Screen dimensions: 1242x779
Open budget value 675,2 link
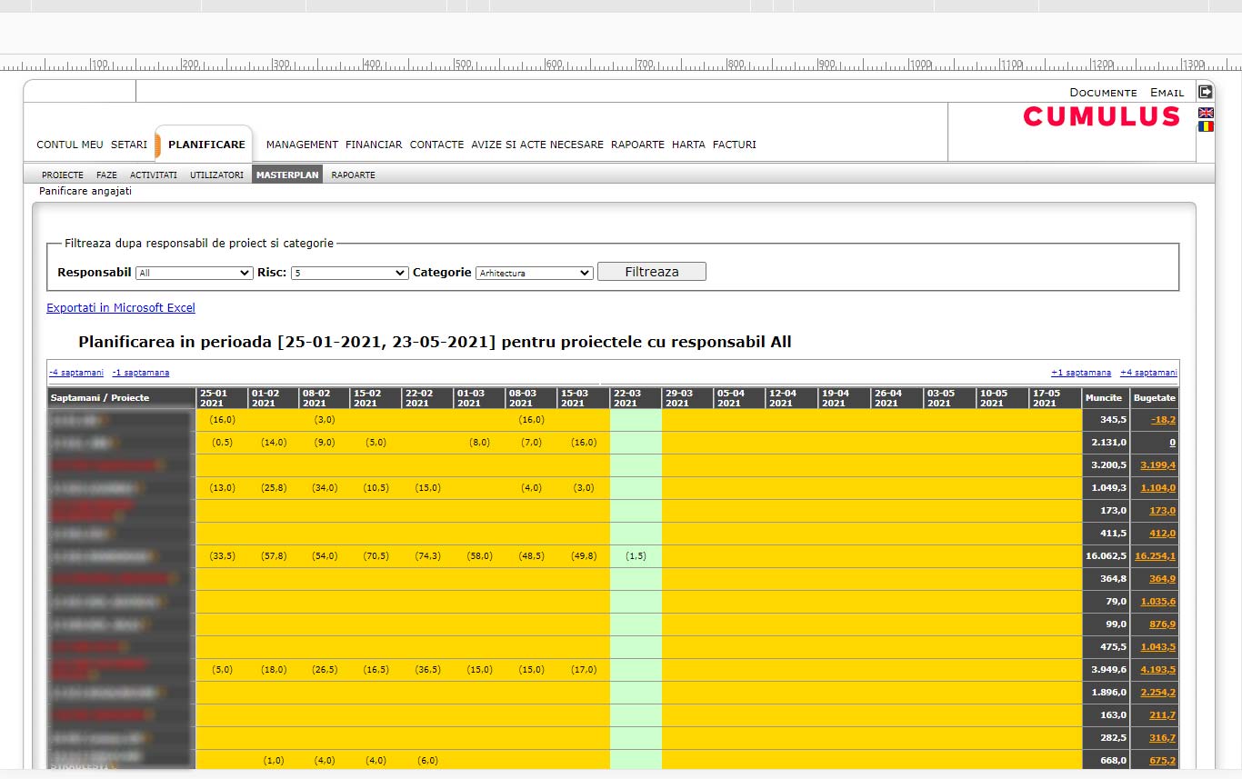pos(1162,761)
